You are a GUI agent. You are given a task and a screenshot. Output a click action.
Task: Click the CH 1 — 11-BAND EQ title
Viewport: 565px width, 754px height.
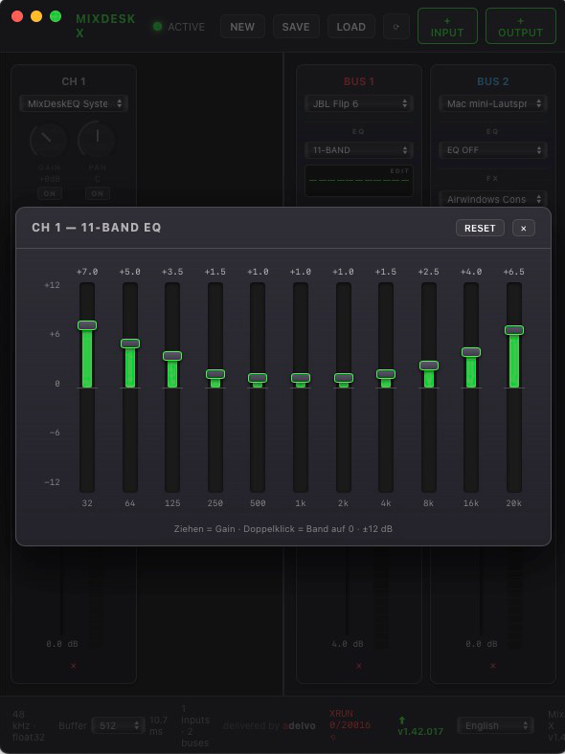pos(97,228)
